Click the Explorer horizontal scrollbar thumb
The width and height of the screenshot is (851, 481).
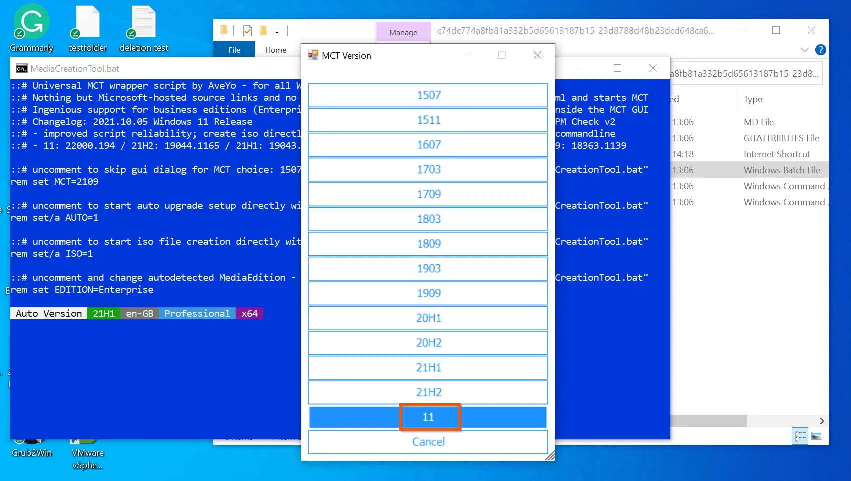pos(708,421)
